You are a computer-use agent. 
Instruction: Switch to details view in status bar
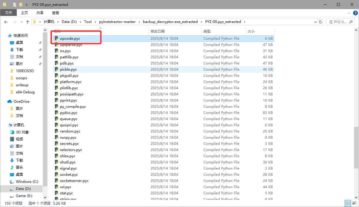348,203
